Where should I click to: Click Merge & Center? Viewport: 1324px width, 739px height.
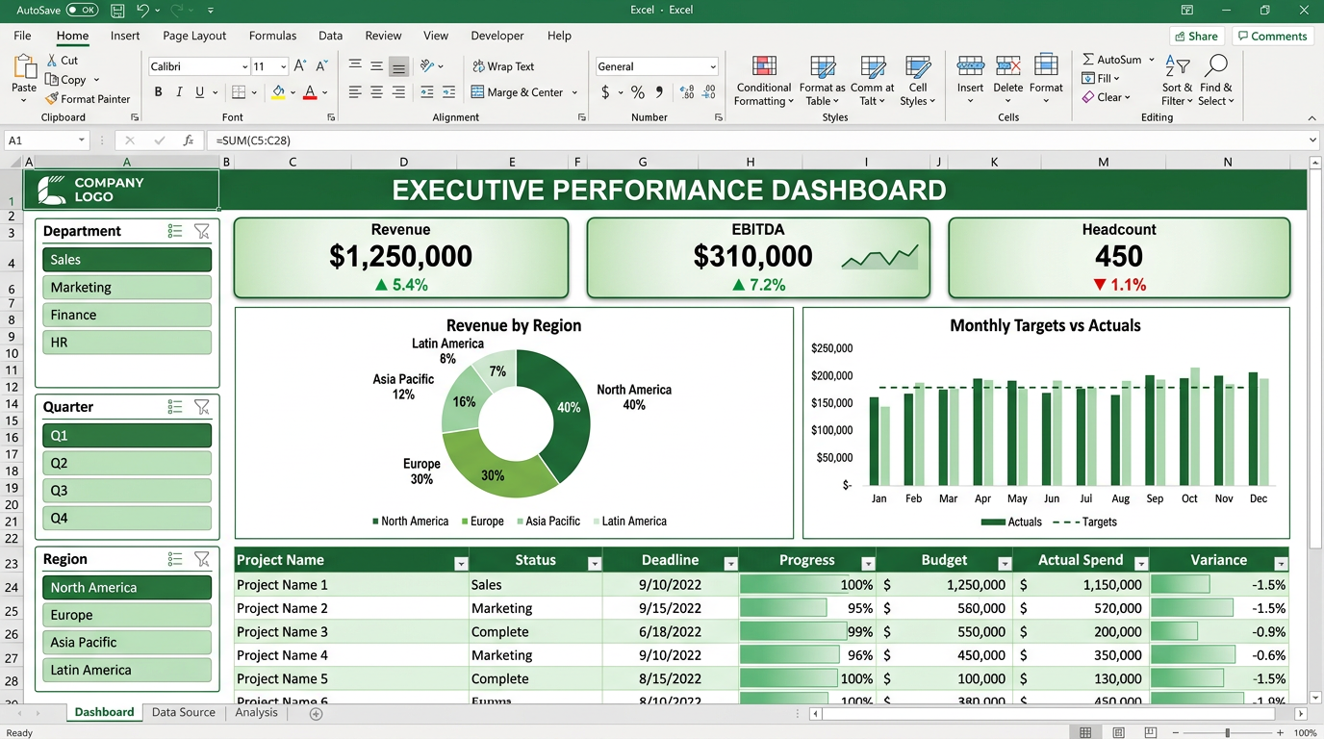[x=518, y=92]
